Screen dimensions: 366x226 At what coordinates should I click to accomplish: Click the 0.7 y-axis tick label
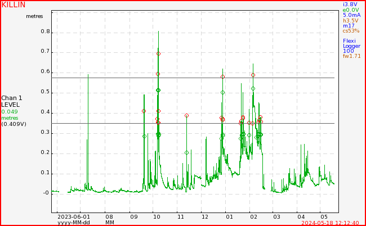click(x=46, y=52)
